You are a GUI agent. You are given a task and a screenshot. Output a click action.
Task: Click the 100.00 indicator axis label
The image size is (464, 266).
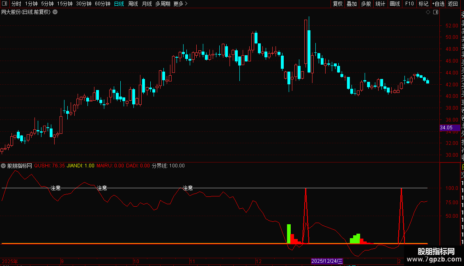point(452,188)
